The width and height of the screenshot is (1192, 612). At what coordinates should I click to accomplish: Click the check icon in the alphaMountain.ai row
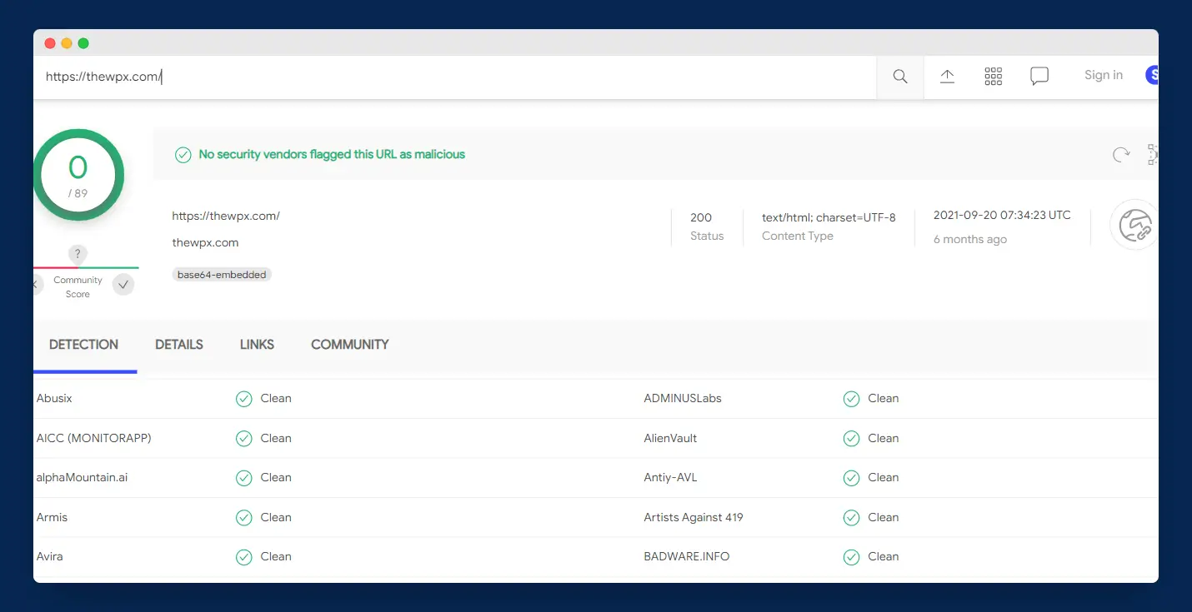[243, 478]
